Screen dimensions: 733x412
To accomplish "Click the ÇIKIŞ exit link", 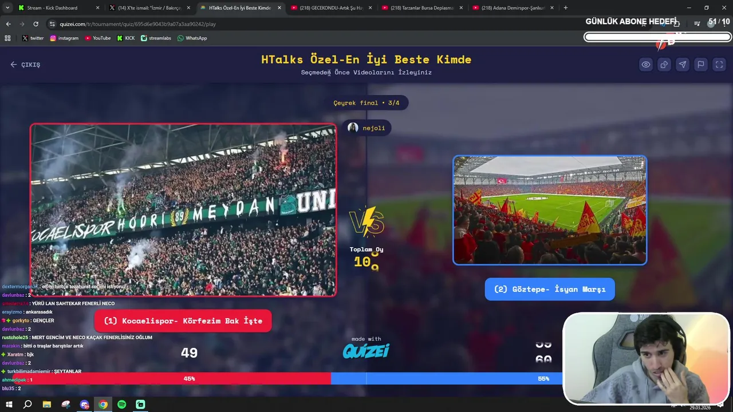I will pyautogui.click(x=25, y=65).
